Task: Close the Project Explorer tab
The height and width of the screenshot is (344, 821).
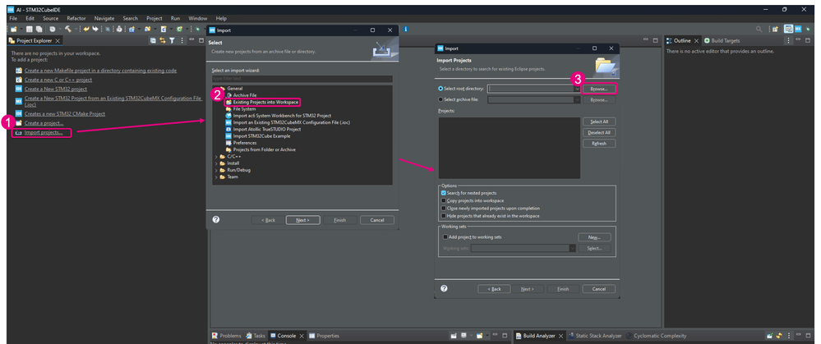Action: (57, 41)
